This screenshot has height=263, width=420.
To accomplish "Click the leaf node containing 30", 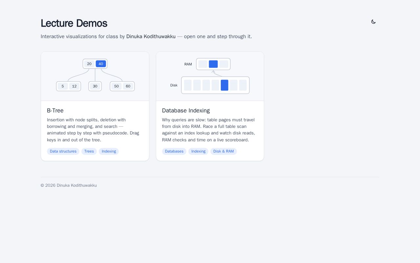I will coord(95,86).
